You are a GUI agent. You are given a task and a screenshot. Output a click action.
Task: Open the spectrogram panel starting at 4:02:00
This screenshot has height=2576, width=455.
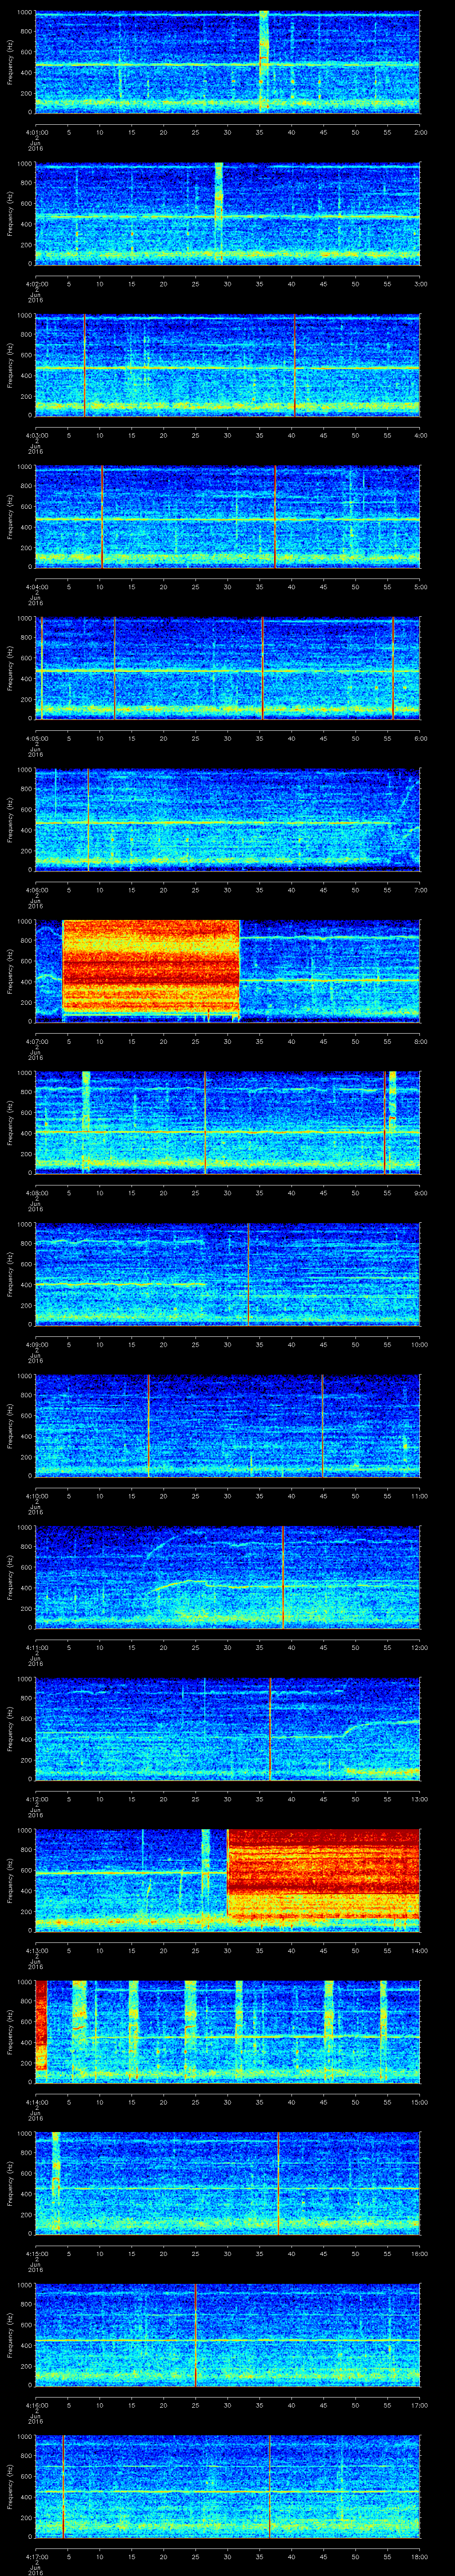227,214
